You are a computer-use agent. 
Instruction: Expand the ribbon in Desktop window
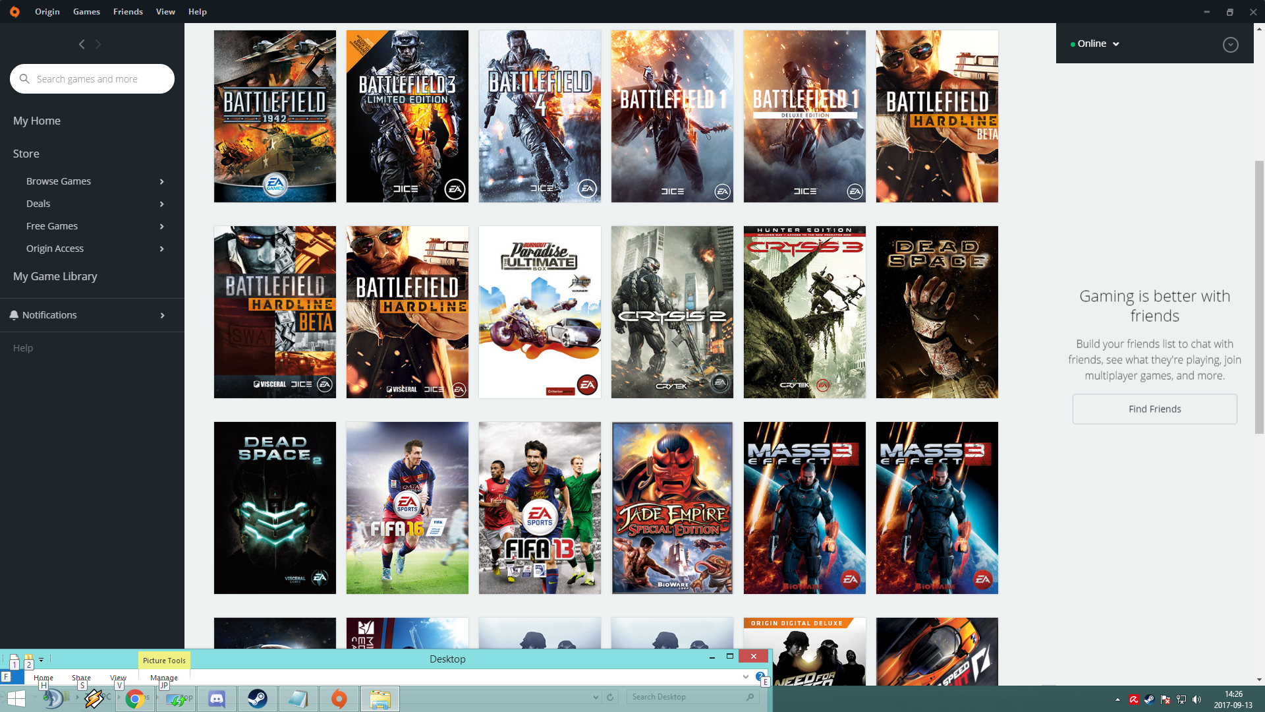click(745, 676)
